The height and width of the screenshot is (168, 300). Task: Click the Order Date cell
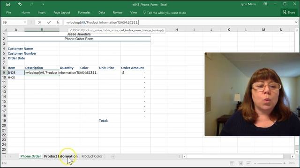[x=16, y=58]
